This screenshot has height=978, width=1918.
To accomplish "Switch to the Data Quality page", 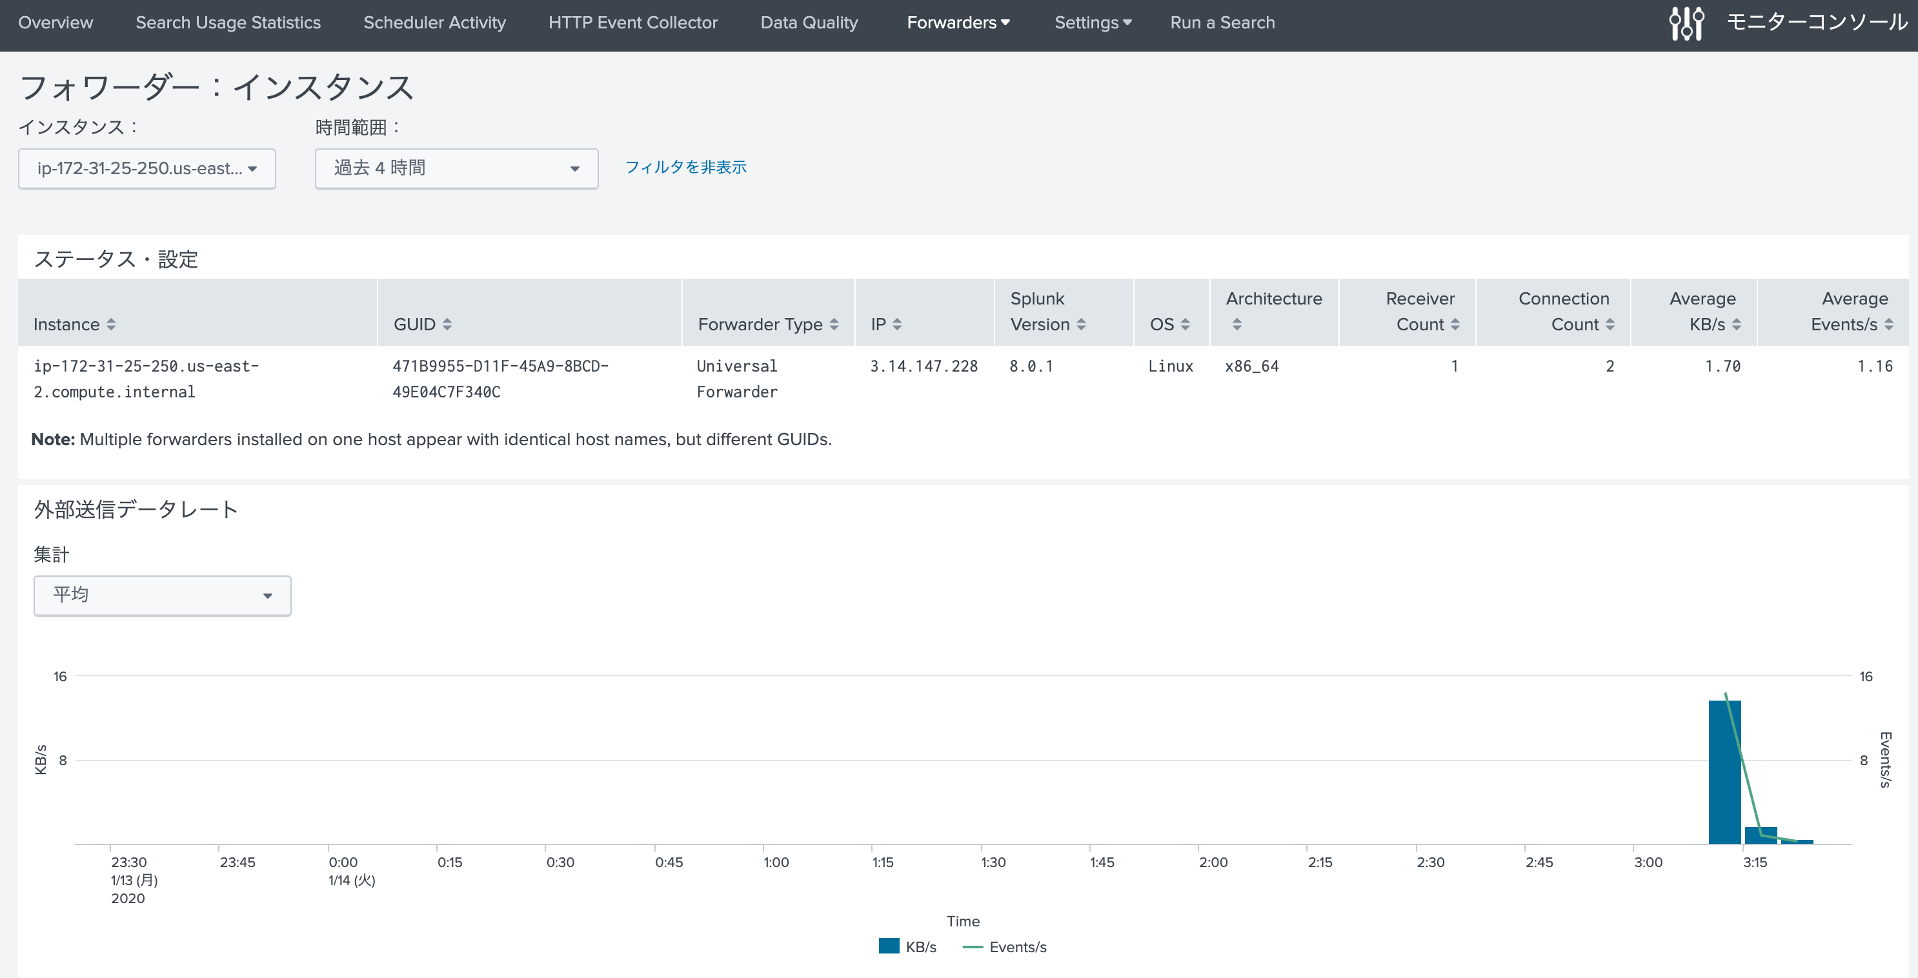I will [x=809, y=23].
